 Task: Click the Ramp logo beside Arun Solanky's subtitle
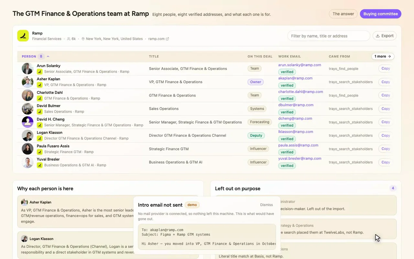[x=40, y=72]
